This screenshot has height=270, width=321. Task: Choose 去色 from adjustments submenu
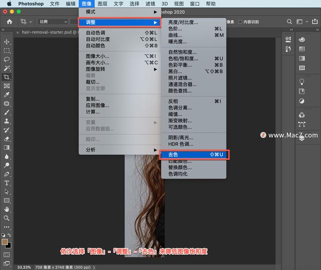(x=194, y=154)
